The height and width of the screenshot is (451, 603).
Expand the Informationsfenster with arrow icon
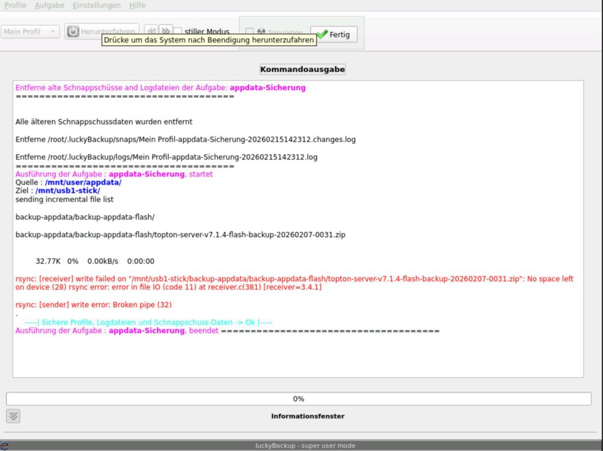[x=13, y=416]
